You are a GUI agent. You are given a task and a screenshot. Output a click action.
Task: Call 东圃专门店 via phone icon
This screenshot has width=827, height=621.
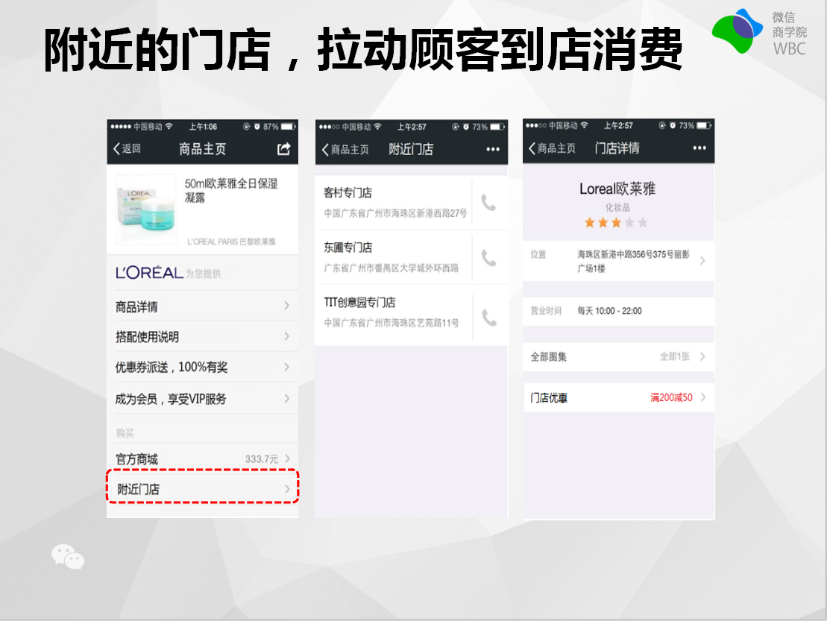[x=489, y=258]
